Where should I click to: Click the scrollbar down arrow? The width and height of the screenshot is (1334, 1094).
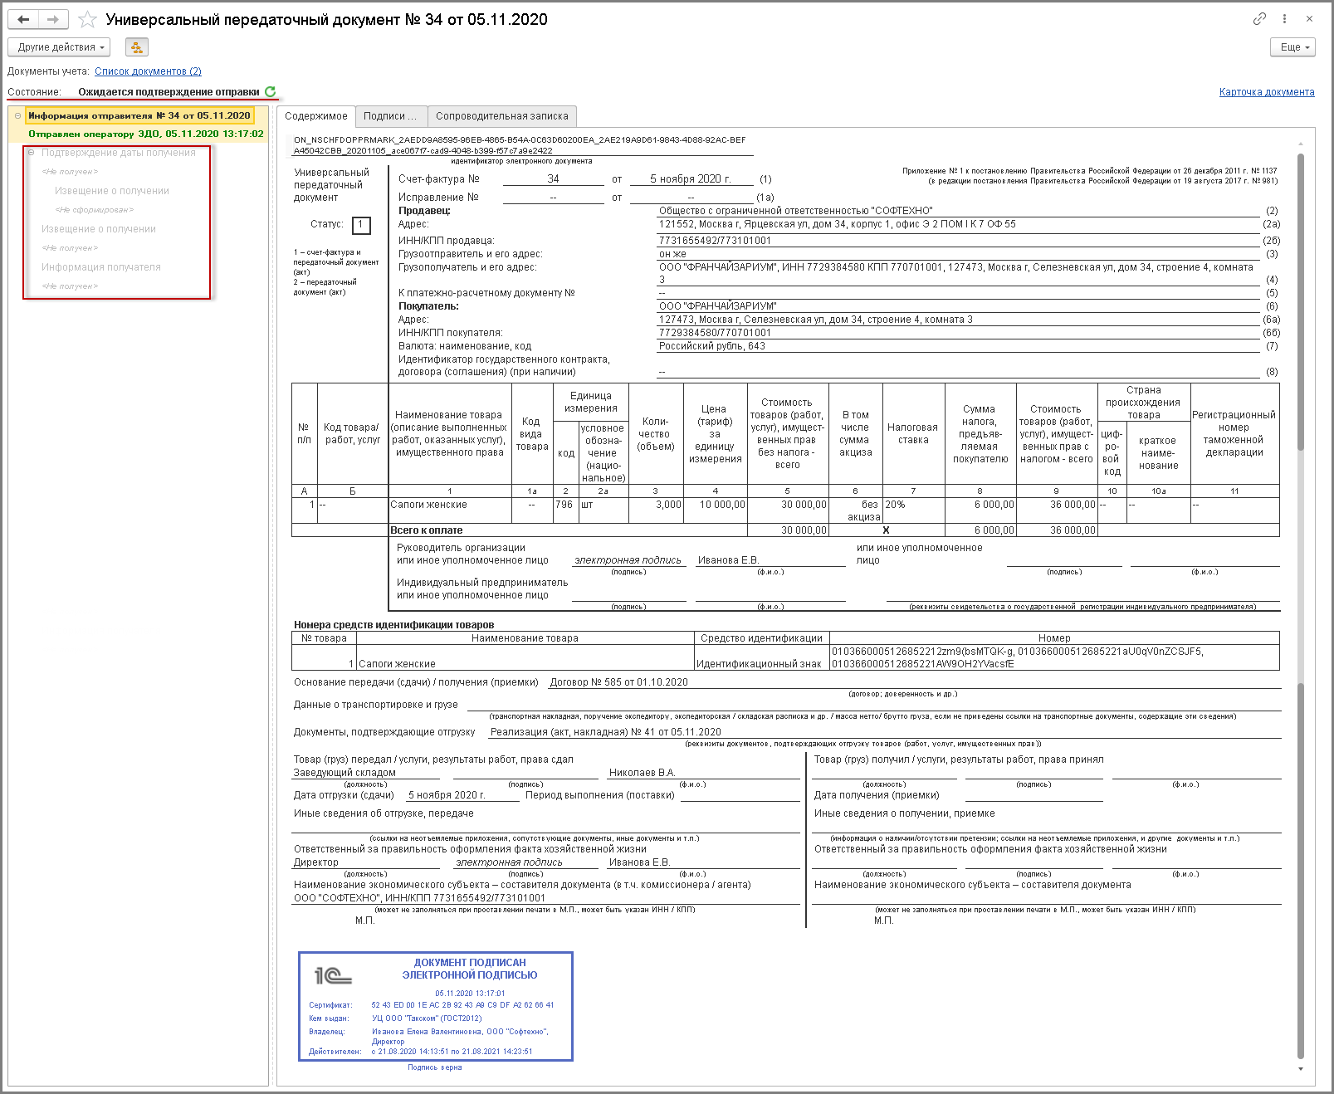pyautogui.click(x=1301, y=1069)
